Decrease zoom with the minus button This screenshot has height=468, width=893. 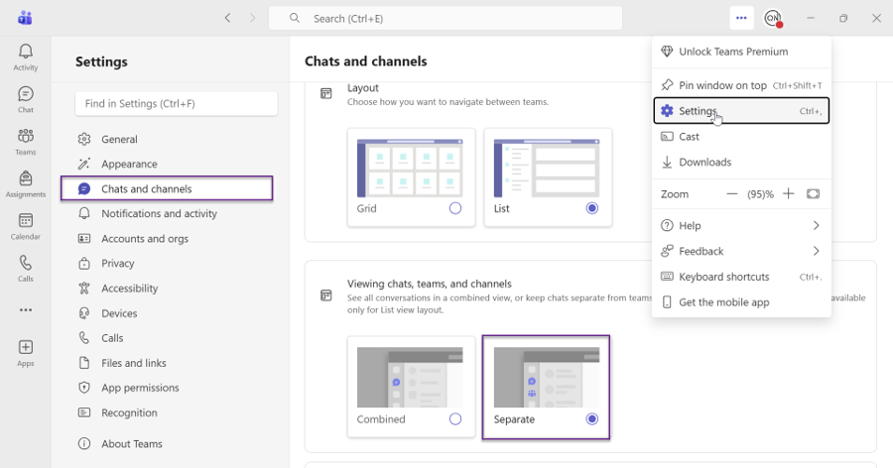732,194
